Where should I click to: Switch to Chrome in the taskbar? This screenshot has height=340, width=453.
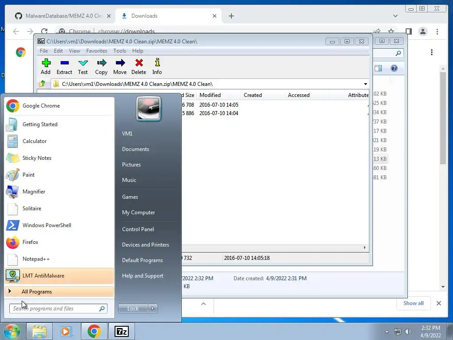tap(94, 331)
